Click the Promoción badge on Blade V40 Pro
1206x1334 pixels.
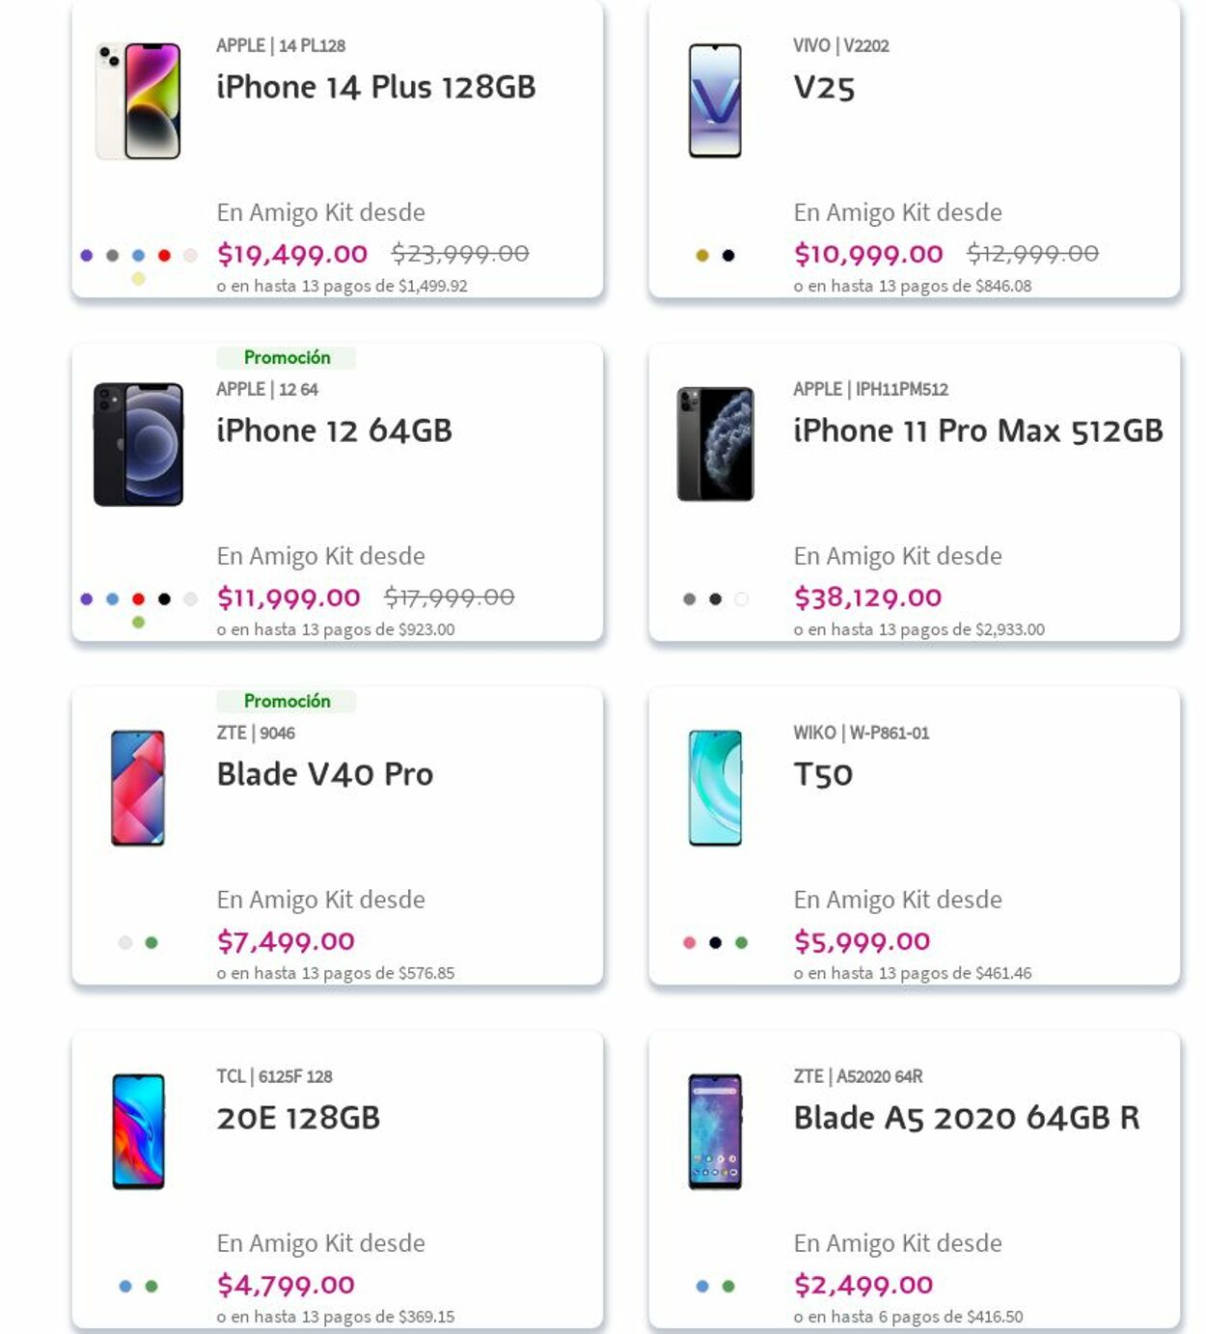coord(288,701)
